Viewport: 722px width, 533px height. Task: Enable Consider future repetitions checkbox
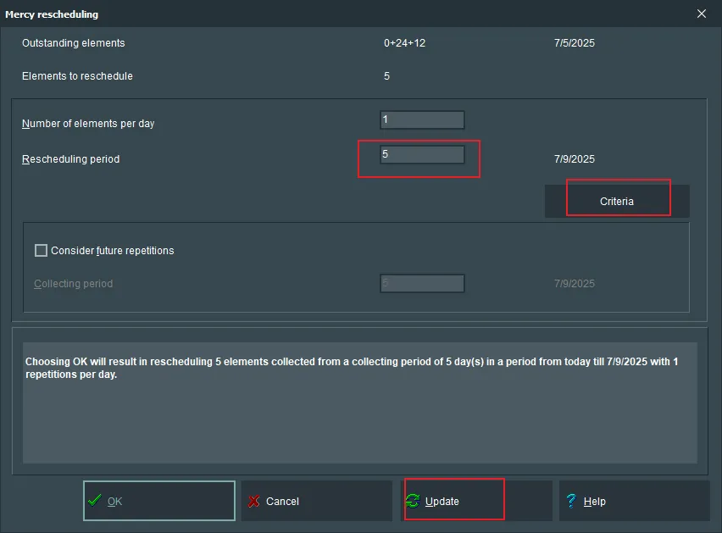[x=41, y=251]
